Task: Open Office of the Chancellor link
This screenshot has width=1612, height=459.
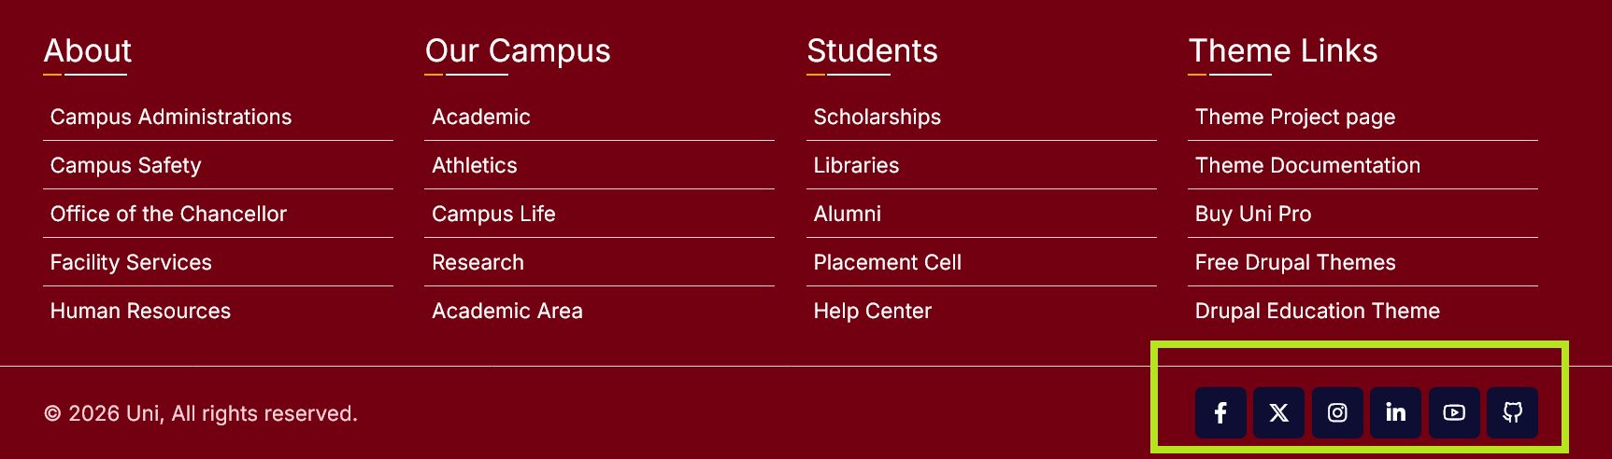Action: coord(168,214)
